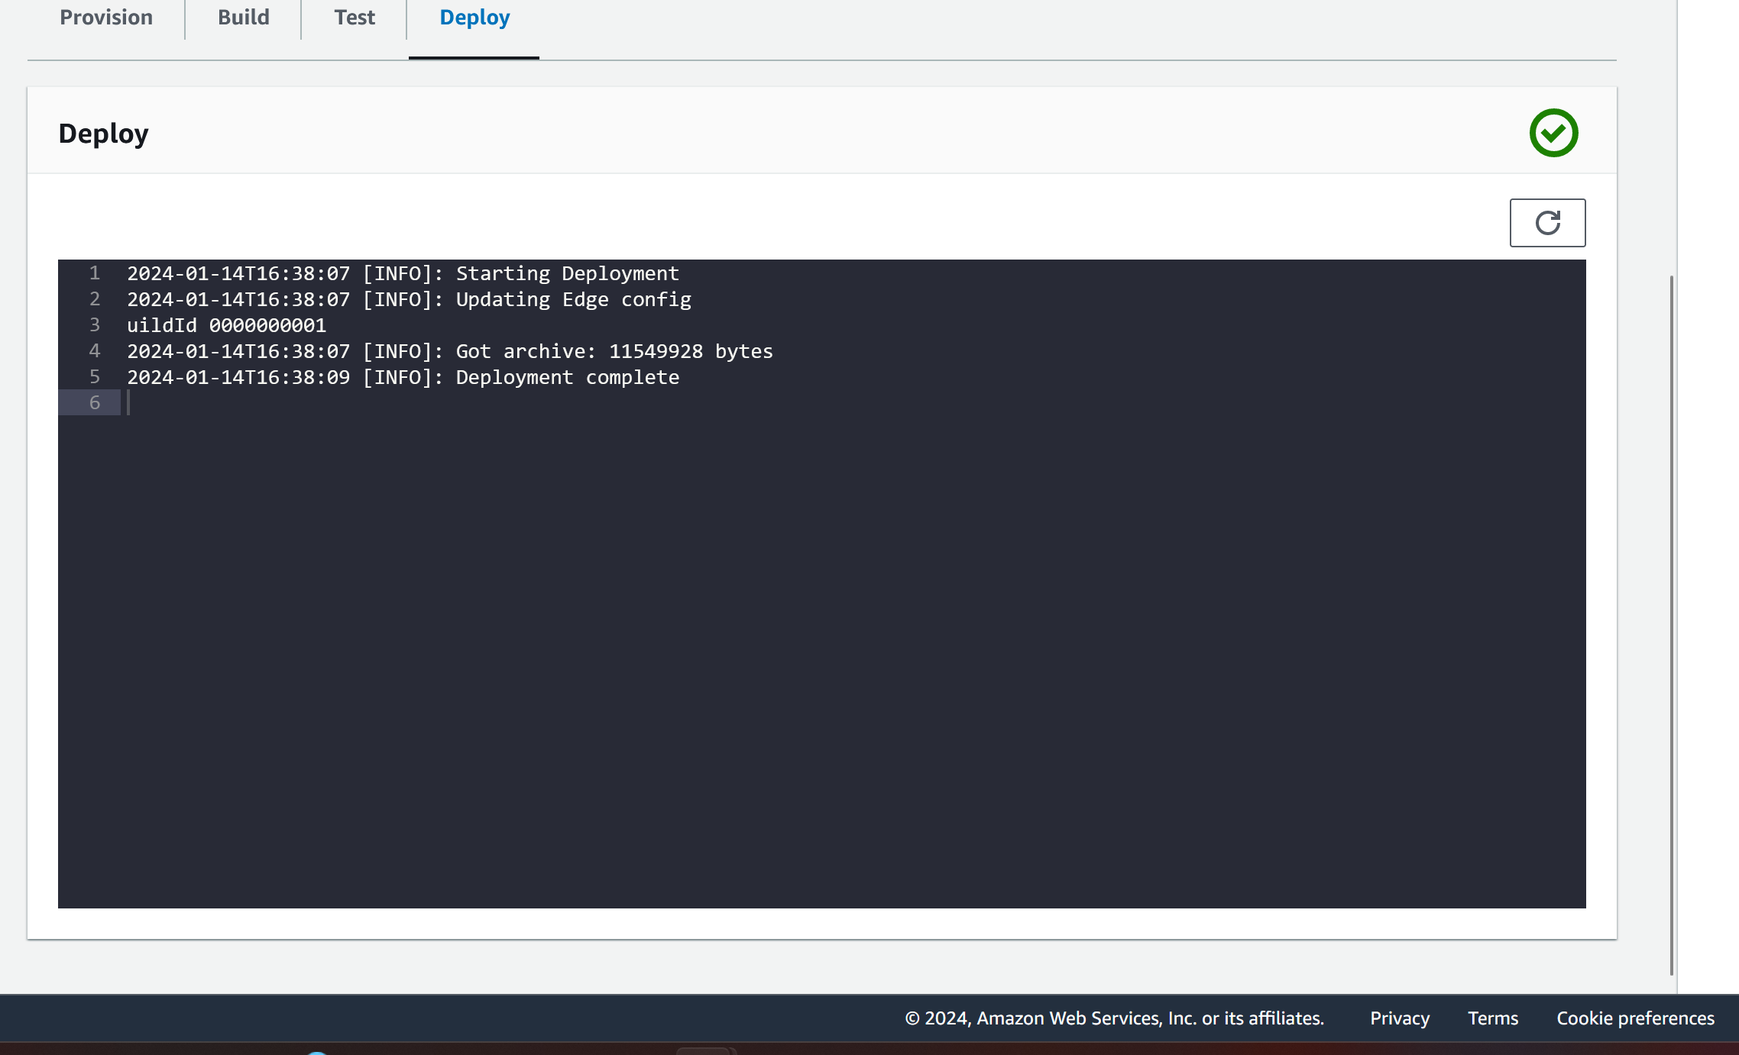Image resolution: width=1739 pixels, height=1055 pixels.
Task: Click line number 1 in log gutter
Action: (x=95, y=273)
